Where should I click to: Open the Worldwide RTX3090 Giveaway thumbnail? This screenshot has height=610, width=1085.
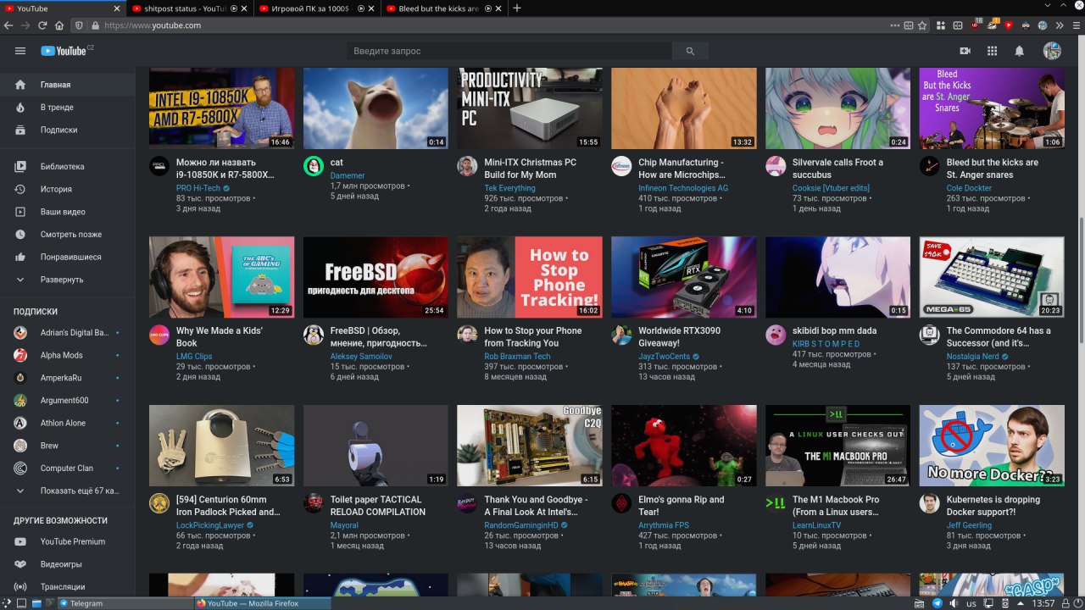(x=683, y=277)
